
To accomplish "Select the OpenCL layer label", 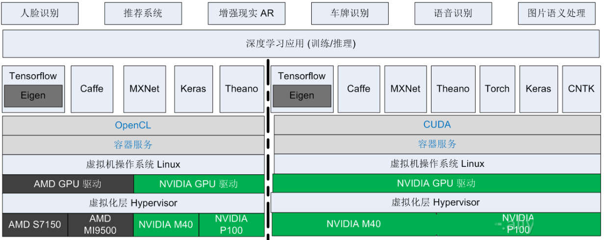I will pos(133,125).
